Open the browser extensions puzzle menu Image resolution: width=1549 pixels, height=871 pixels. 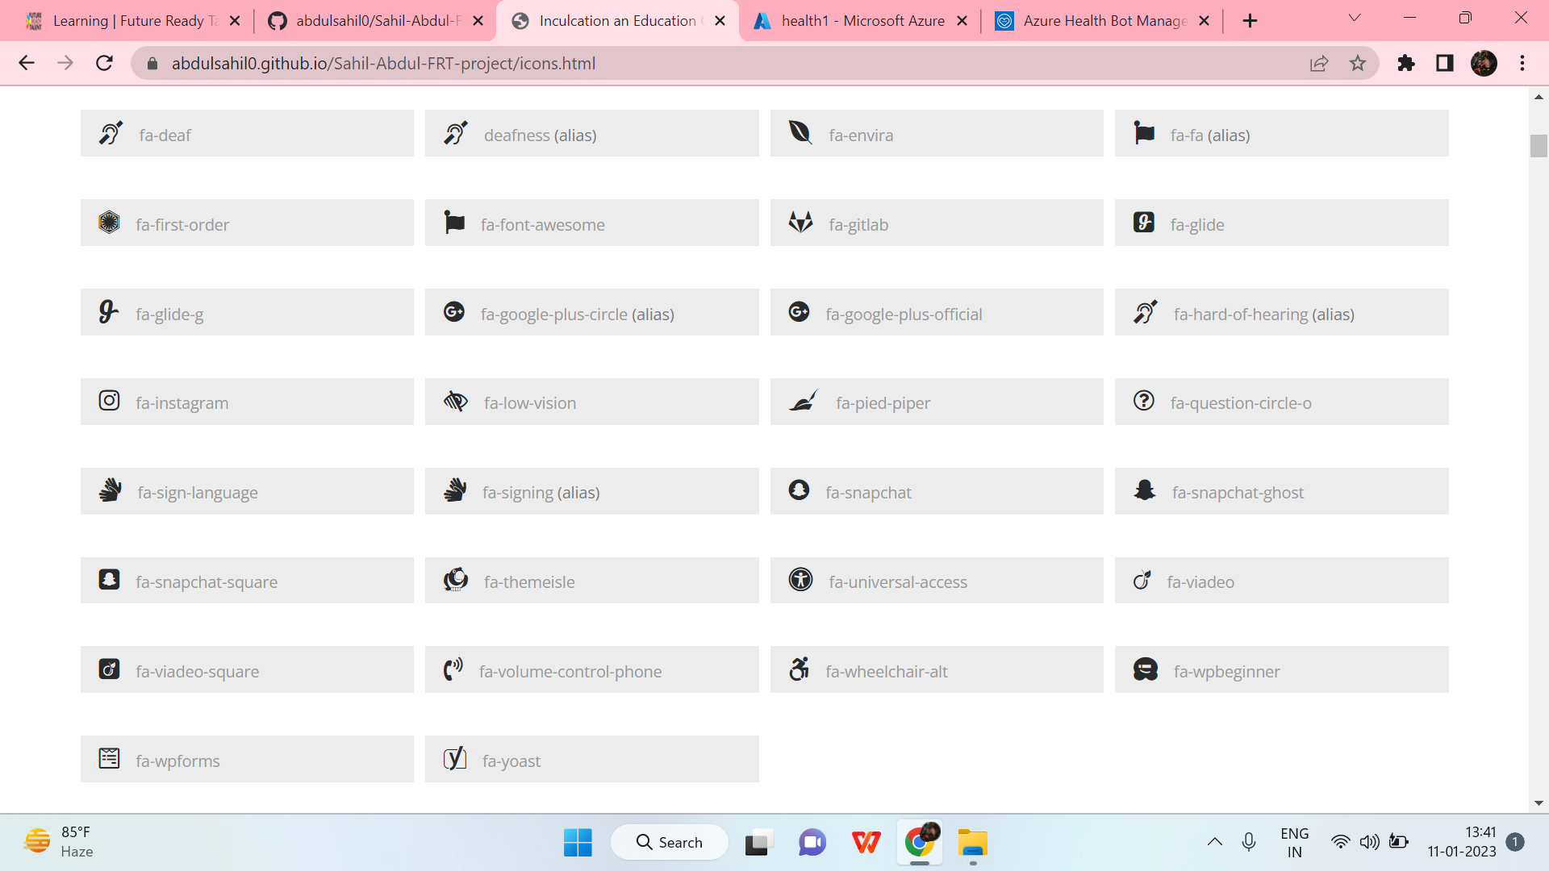coord(1406,63)
